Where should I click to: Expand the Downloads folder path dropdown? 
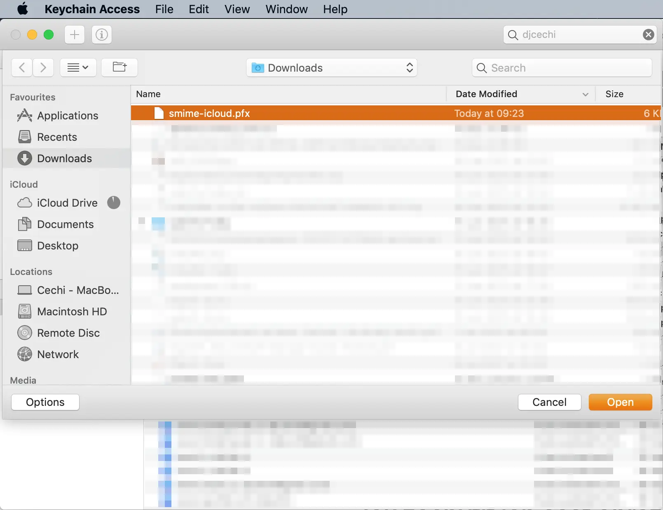(332, 68)
